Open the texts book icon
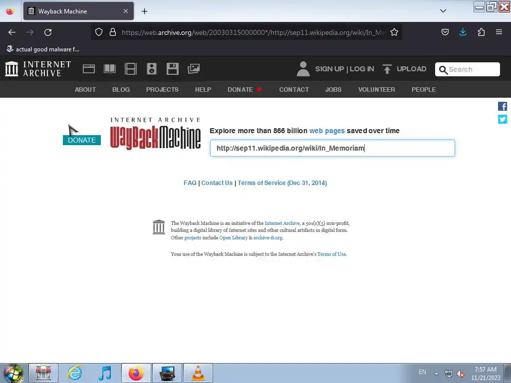Screen dimensions: 511x383 click(x=109, y=69)
